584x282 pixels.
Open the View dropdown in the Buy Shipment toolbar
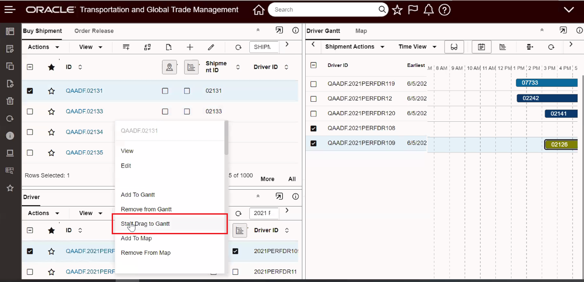click(x=91, y=47)
